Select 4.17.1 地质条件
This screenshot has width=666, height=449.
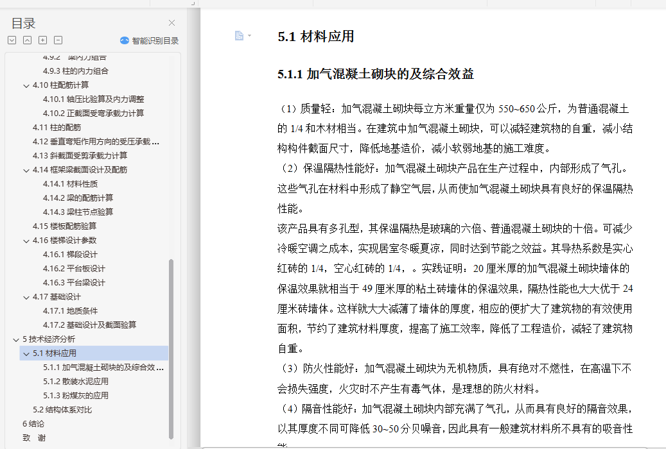[71, 310]
